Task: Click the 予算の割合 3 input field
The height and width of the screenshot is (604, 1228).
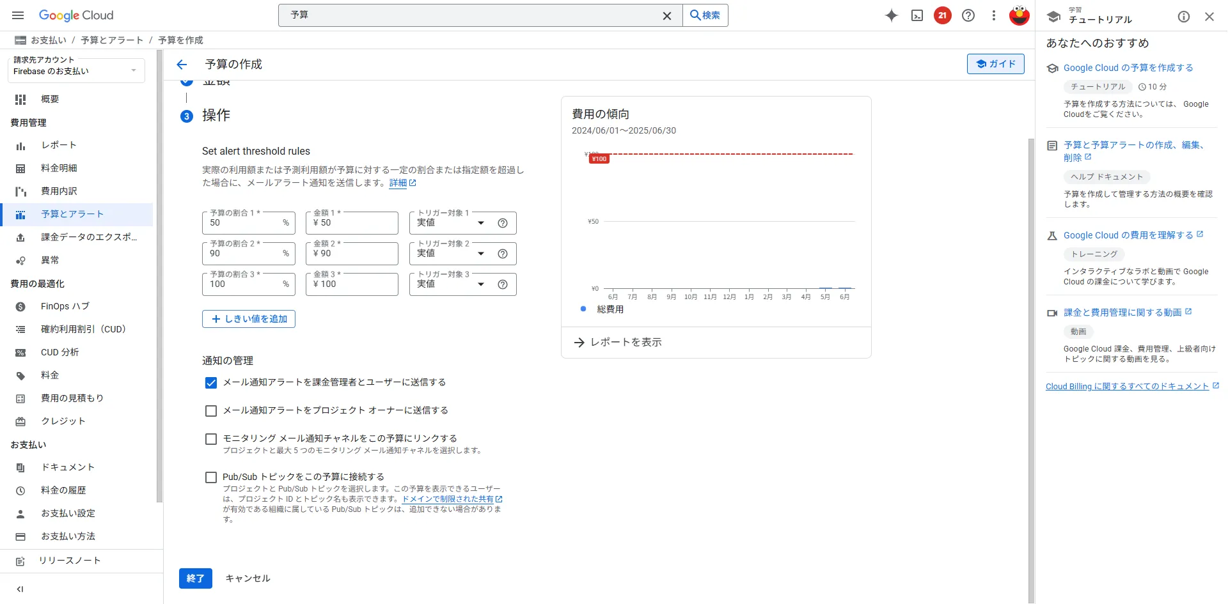Action: tap(249, 284)
